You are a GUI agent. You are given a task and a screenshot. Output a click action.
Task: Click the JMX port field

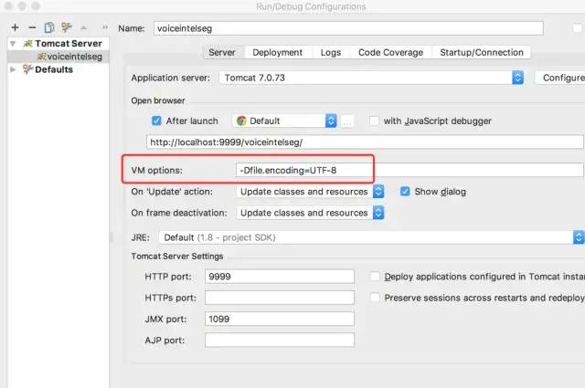tap(280, 319)
